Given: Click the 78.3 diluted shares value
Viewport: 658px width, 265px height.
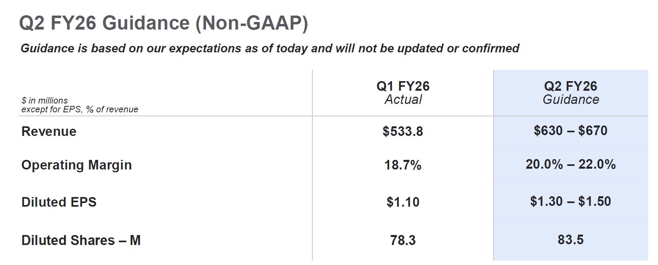Looking at the screenshot, I should pyautogui.click(x=403, y=240).
